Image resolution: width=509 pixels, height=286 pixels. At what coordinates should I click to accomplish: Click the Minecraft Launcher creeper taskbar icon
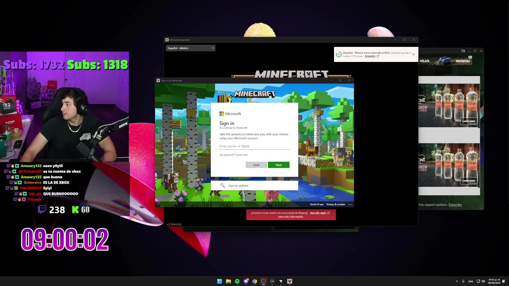pyautogui.click(x=289, y=281)
